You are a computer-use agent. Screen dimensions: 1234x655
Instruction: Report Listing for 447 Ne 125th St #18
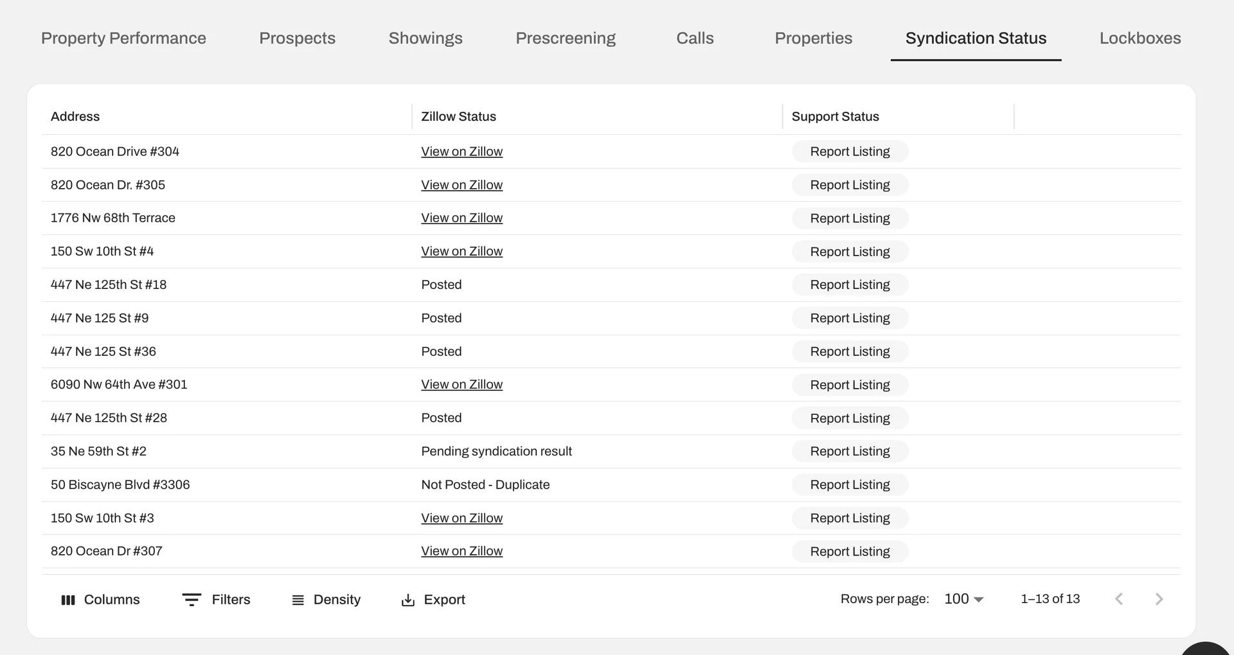[x=850, y=284]
